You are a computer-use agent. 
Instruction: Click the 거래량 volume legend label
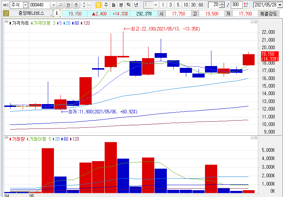pyautogui.click(x=17, y=139)
